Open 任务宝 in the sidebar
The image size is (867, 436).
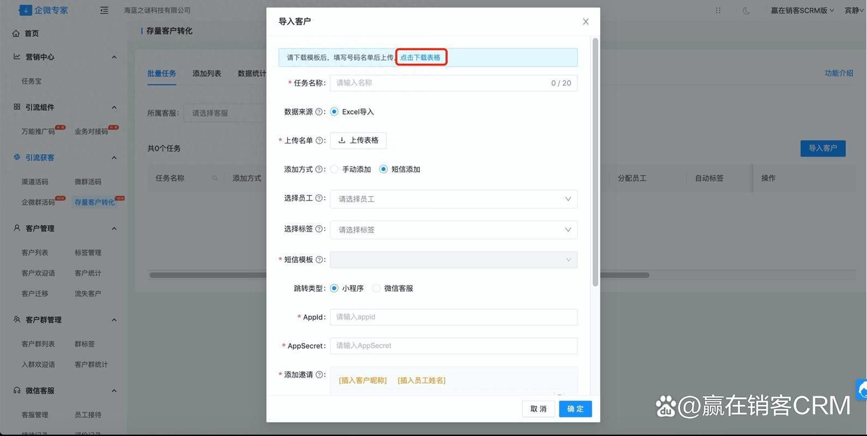click(x=32, y=81)
